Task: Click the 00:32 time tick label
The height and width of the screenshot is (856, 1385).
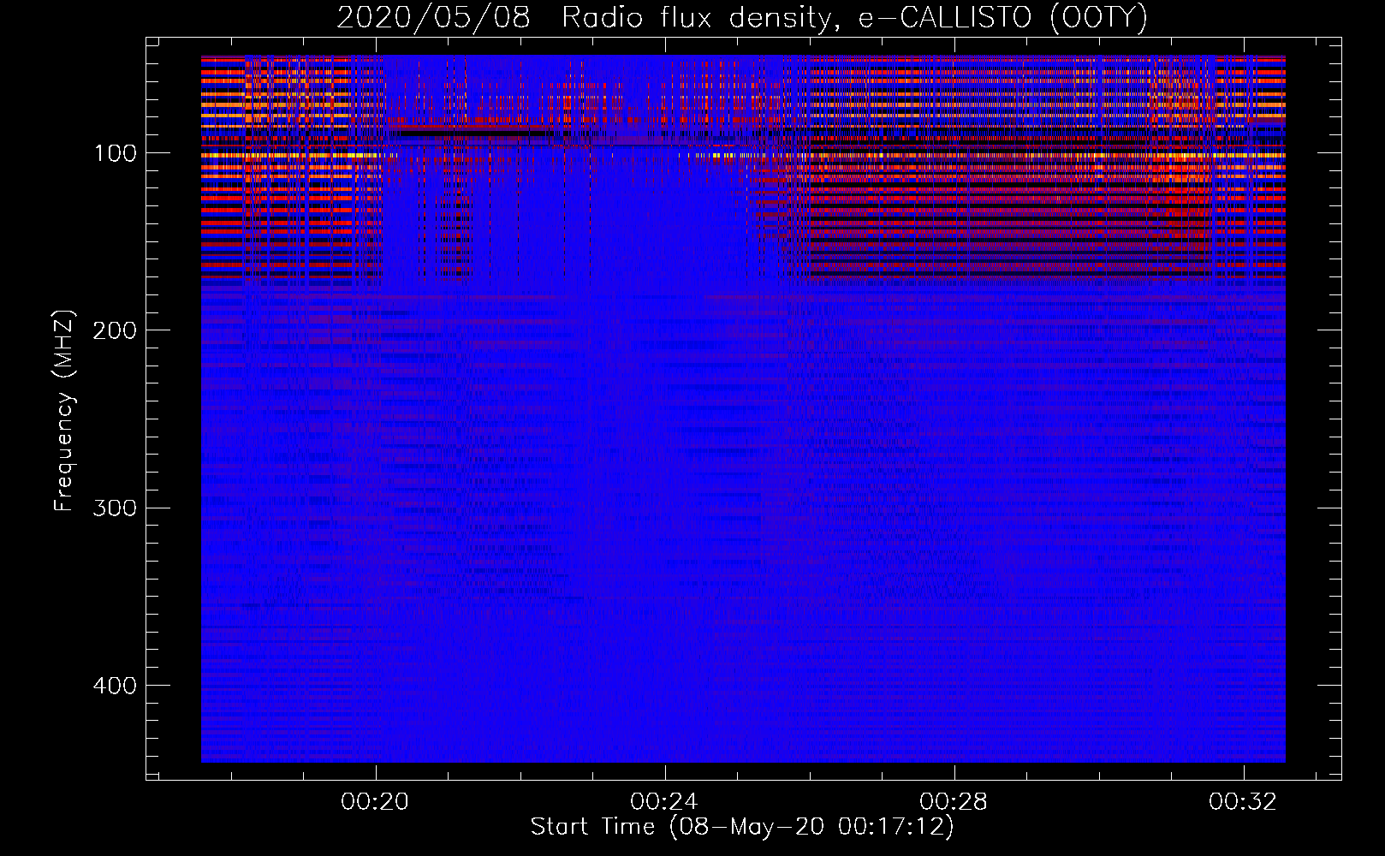Action: [x=1243, y=802]
